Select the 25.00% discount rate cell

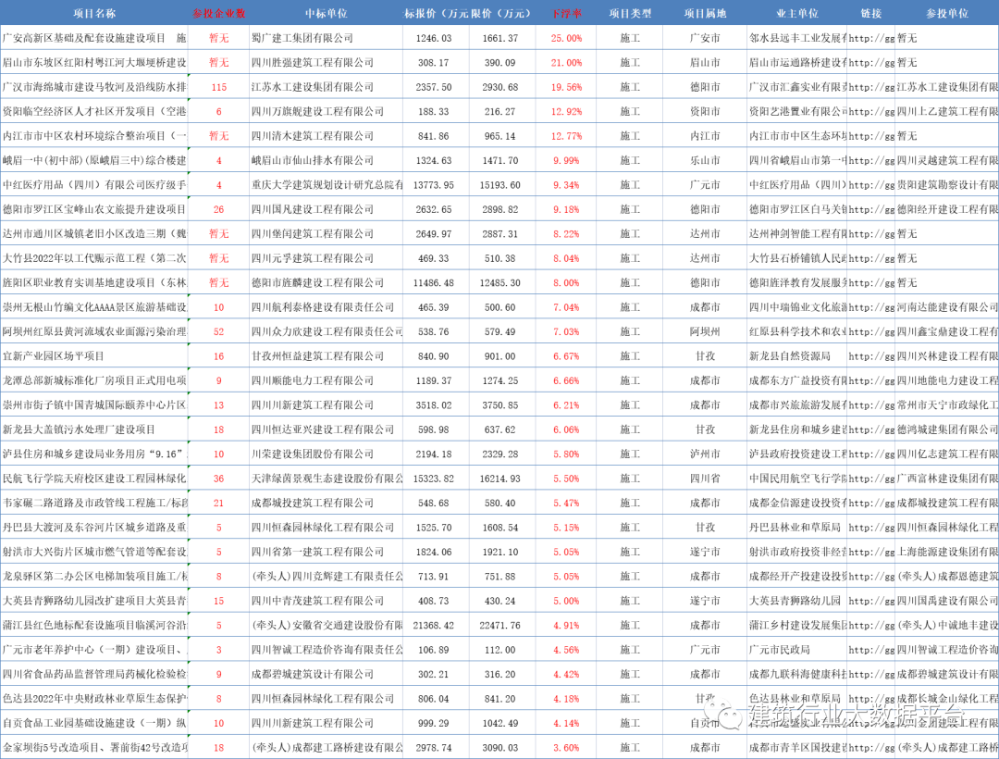tap(566, 38)
